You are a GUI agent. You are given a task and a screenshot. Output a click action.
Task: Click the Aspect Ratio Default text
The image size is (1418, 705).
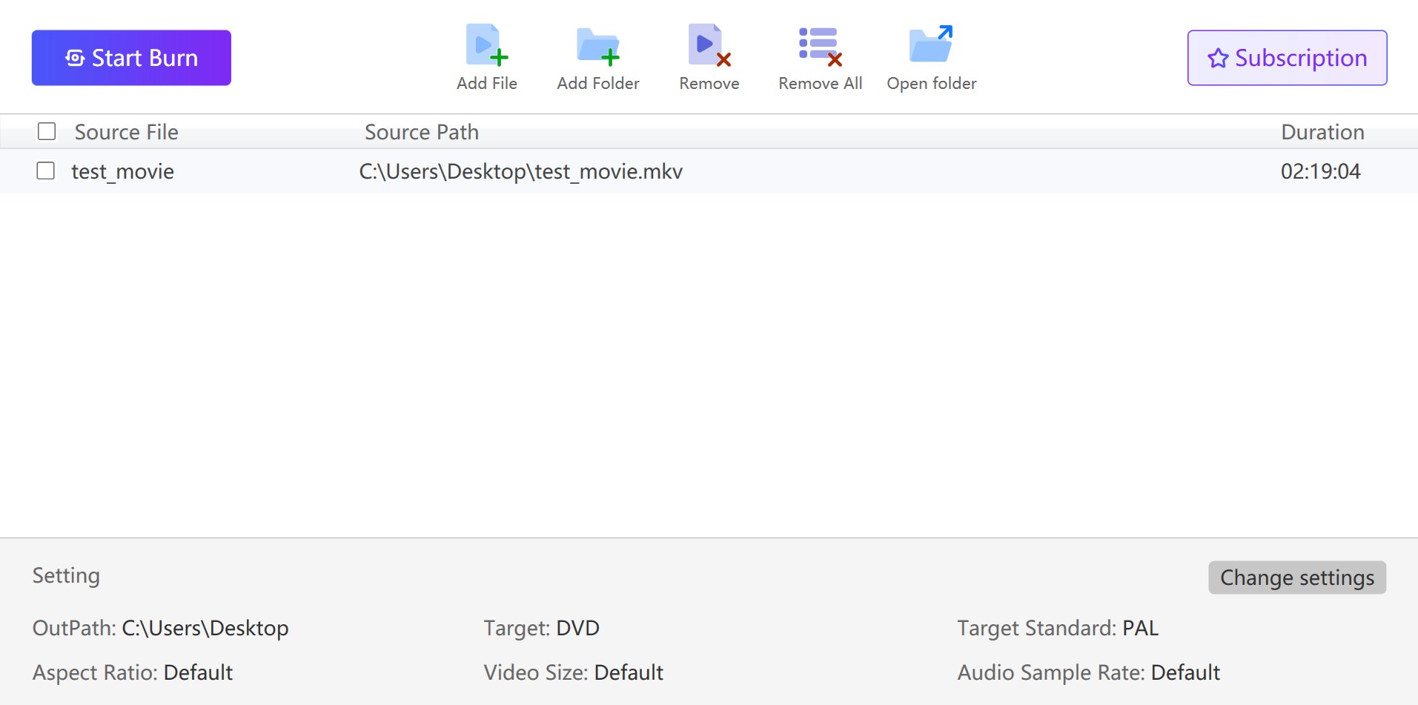pos(133,672)
